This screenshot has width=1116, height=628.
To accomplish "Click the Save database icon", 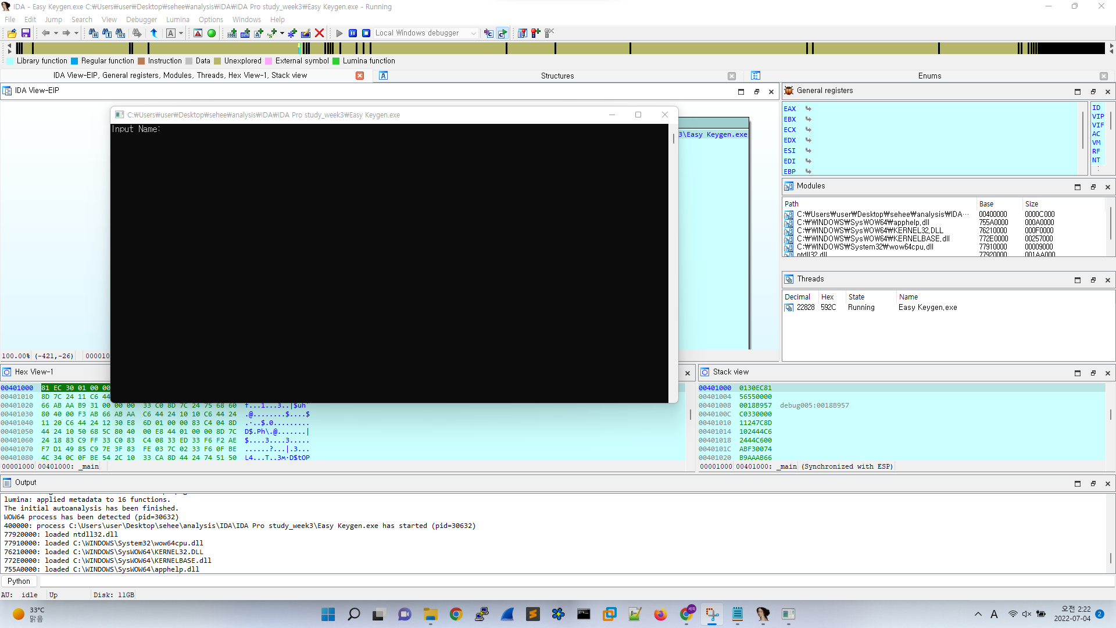I will point(26,33).
